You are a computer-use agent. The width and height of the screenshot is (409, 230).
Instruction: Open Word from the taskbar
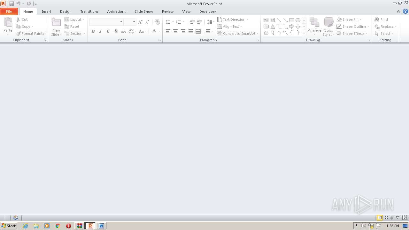pos(101,226)
